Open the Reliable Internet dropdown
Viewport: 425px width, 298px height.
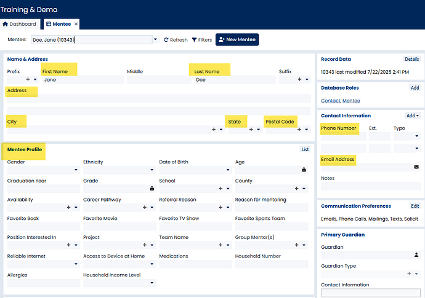pos(76,264)
